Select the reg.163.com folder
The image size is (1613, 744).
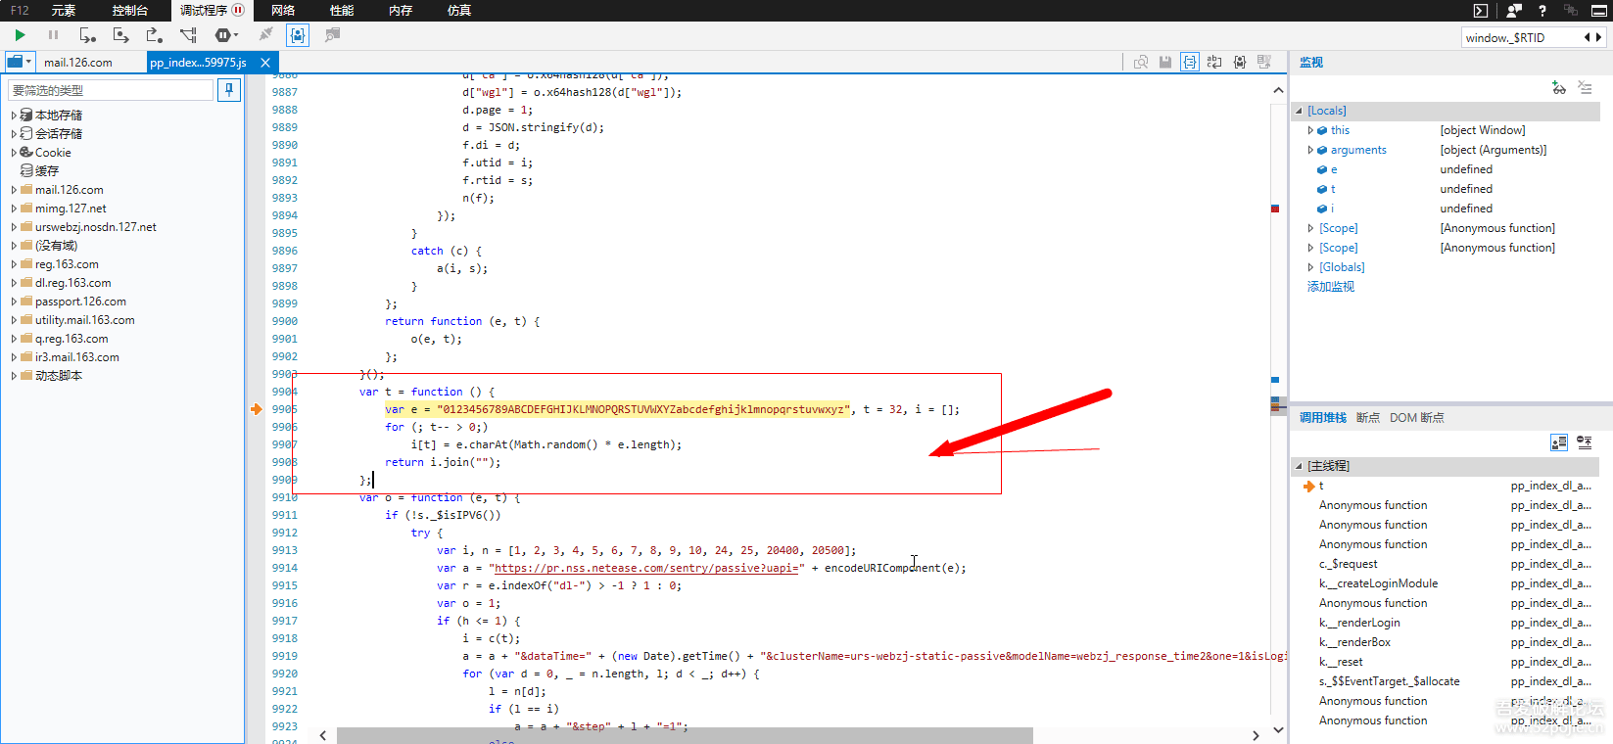click(67, 264)
